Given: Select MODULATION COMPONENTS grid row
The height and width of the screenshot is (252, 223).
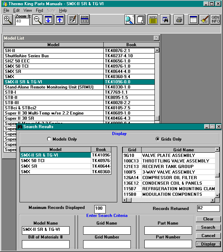Looking at the screenshot, I should pos(169,194).
